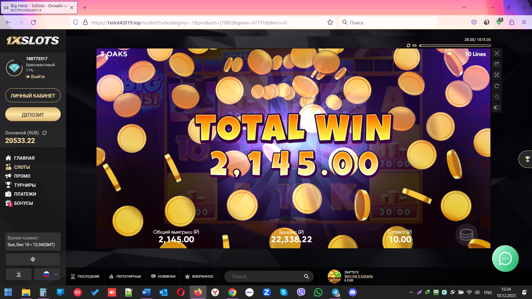Open the green shield extension with badge
The image size is (532, 299).
(499, 22)
